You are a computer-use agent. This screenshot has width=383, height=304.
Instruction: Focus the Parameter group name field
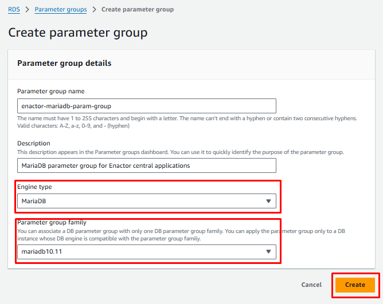coord(147,106)
